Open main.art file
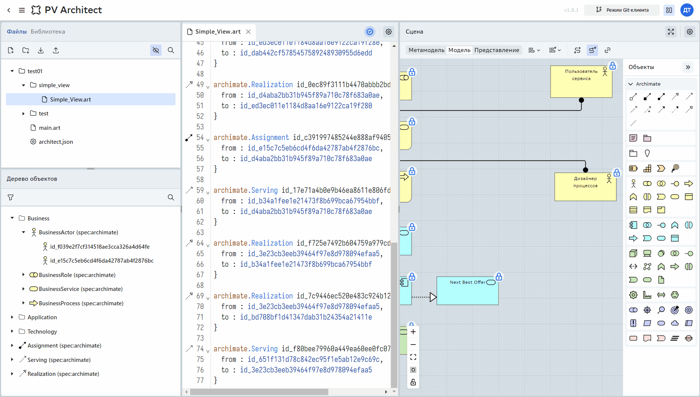700x397 pixels. coord(49,128)
